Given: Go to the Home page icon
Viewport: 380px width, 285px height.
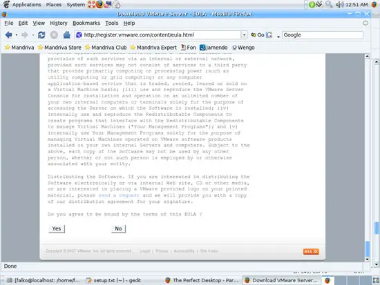Looking at the screenshot, I should click(66, 35).
